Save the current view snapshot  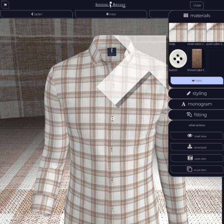[197, 158]
